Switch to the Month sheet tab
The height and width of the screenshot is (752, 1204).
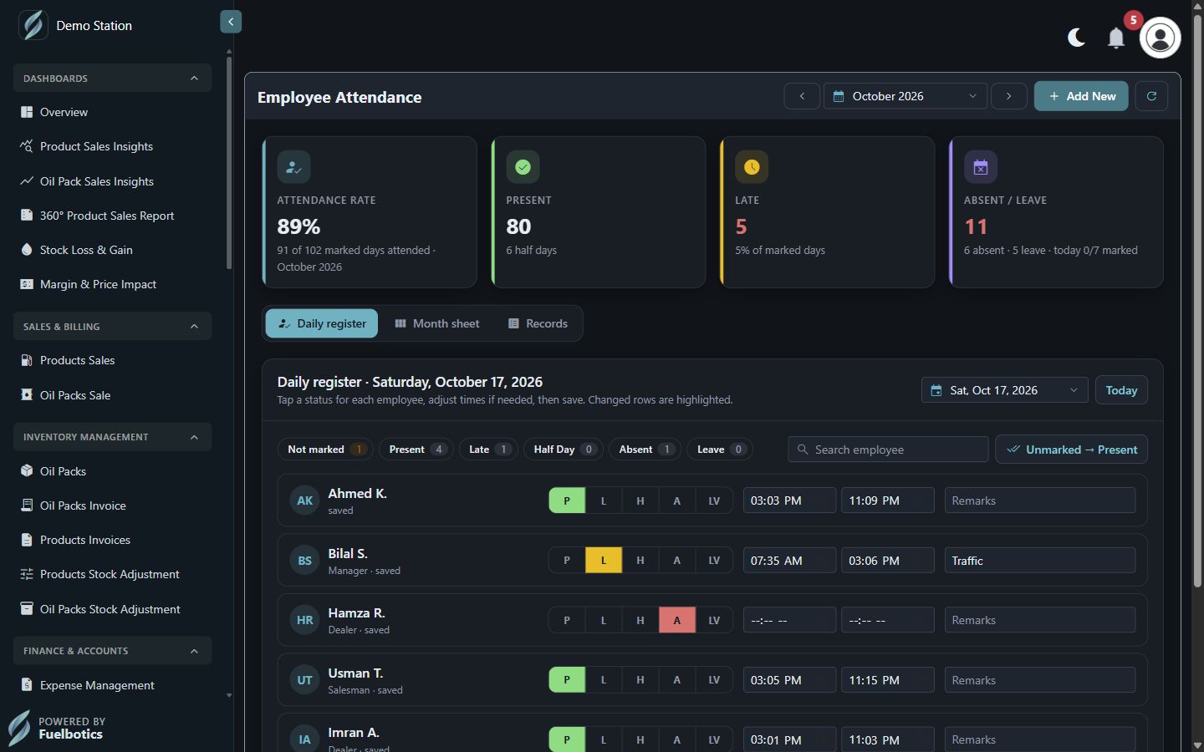point(437,323)
